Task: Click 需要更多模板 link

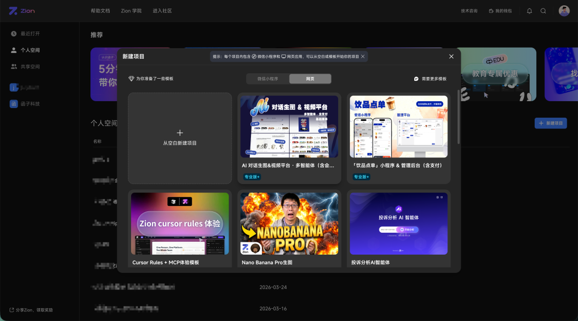Action: pyautogui.click(x=430, y=79)
